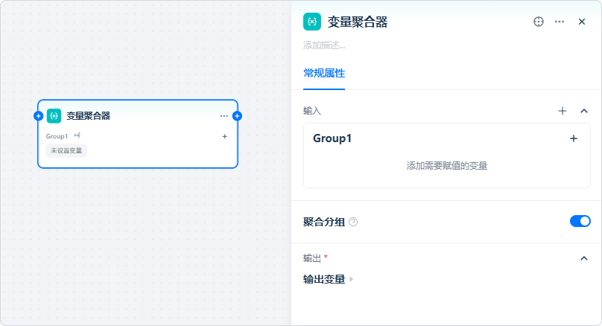
Task: Open the more options menu in the panel header
Action: click(x=560, y=22)
